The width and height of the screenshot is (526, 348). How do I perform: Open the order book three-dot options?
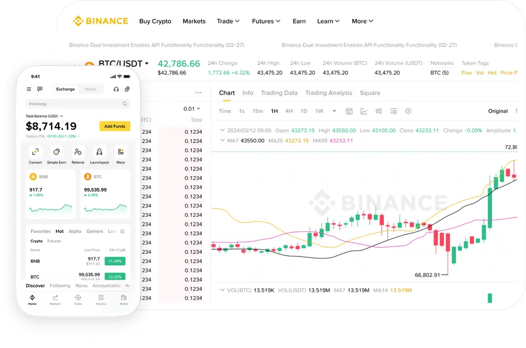pyautogui.click(x=199, y=93)
